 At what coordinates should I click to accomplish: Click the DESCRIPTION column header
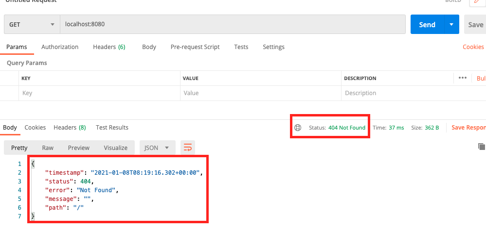pos(360,78)
